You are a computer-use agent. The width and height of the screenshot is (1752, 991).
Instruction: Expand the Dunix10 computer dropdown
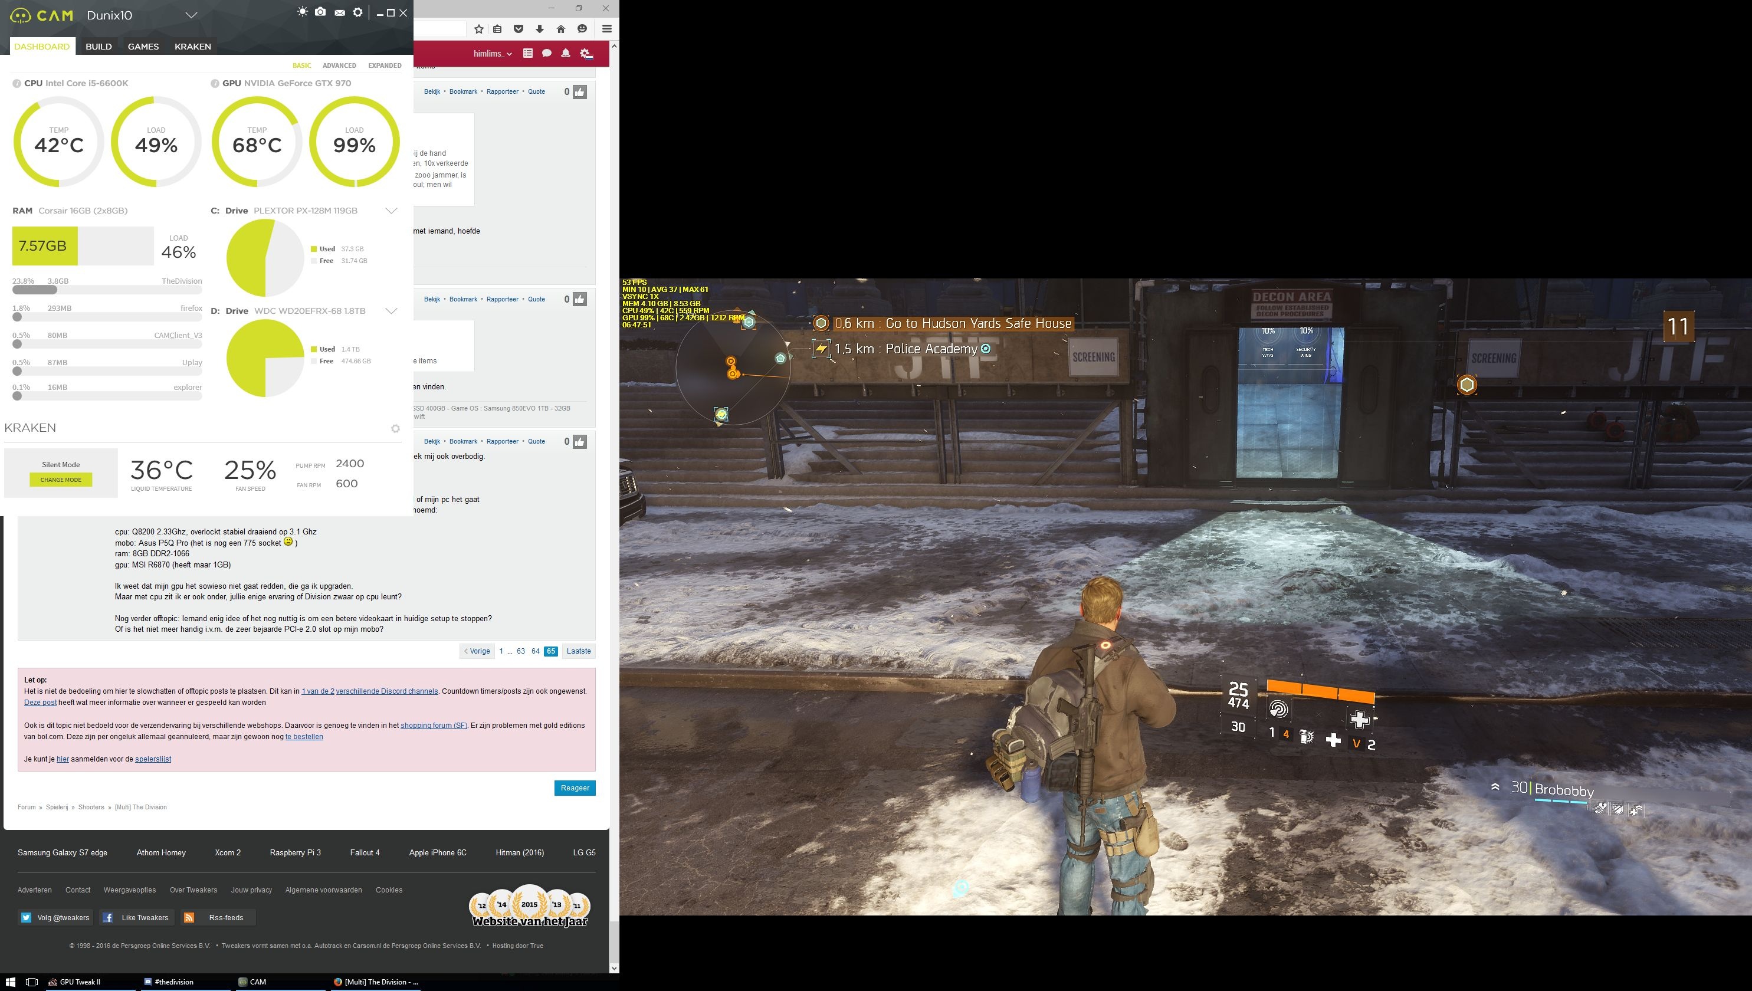click(191, 15)
